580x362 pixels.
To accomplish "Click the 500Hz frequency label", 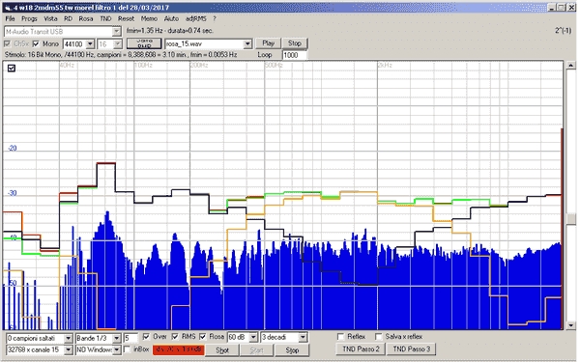I will pyautogui.click(x=274, y=65).
